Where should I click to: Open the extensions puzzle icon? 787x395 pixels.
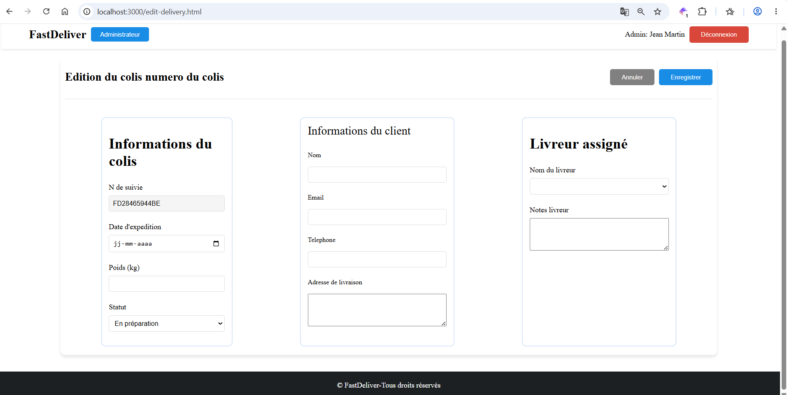pos(702,12)
